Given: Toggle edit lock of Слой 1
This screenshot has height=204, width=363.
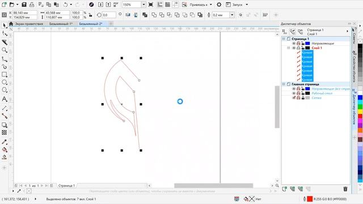Looking at the screenshot, I should tap(303, 48).
